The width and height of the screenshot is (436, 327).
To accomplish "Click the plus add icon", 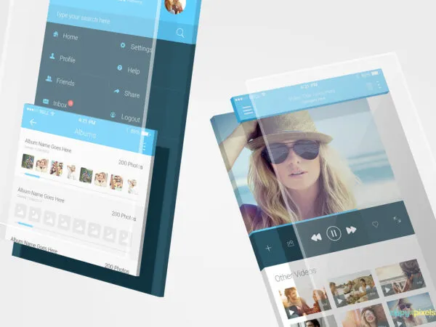I will (x=268, y=248).
